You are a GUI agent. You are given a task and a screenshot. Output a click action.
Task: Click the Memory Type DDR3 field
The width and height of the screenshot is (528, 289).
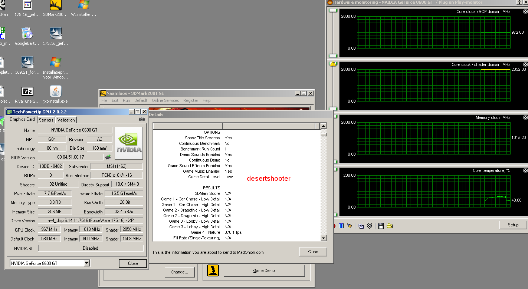click(55, 202)
